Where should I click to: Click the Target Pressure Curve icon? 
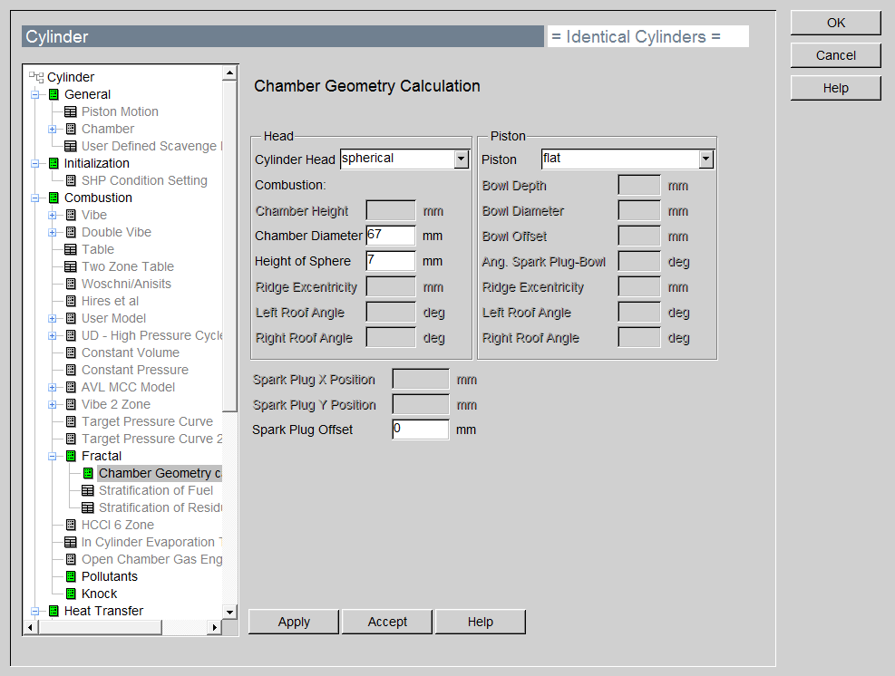point(71,421)
